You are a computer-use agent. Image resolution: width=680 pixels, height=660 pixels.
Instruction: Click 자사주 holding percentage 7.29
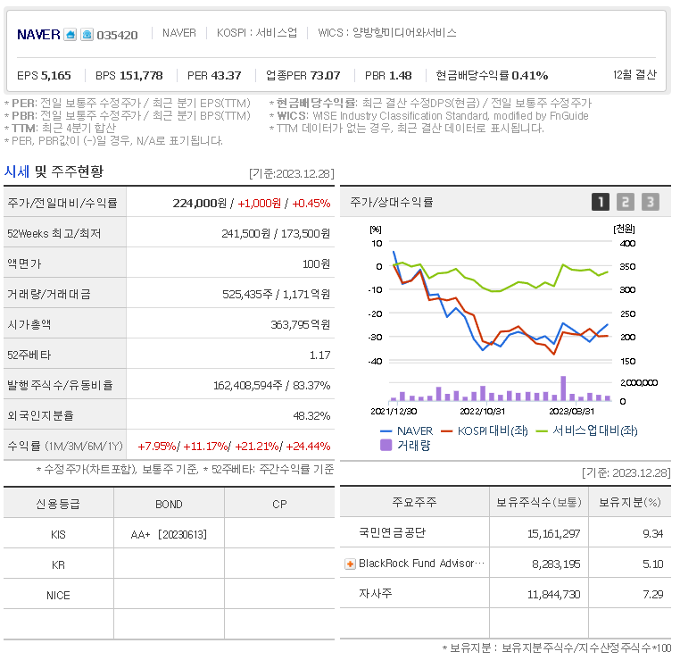653,595
